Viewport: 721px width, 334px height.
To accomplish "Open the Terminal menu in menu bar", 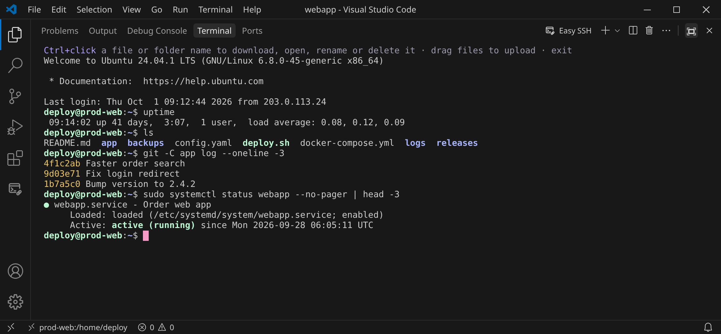I will pos(215,10).
